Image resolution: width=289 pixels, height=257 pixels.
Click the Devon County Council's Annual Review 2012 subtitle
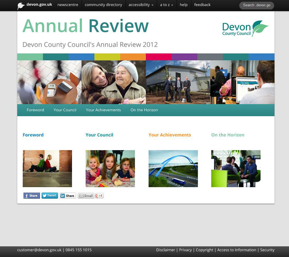[90, 45]
